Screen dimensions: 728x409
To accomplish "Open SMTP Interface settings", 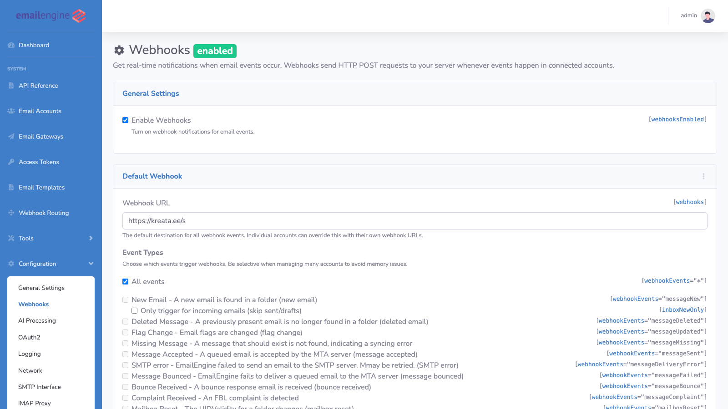I will click(x=39, y=387).
